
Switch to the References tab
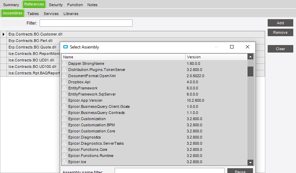34,4
